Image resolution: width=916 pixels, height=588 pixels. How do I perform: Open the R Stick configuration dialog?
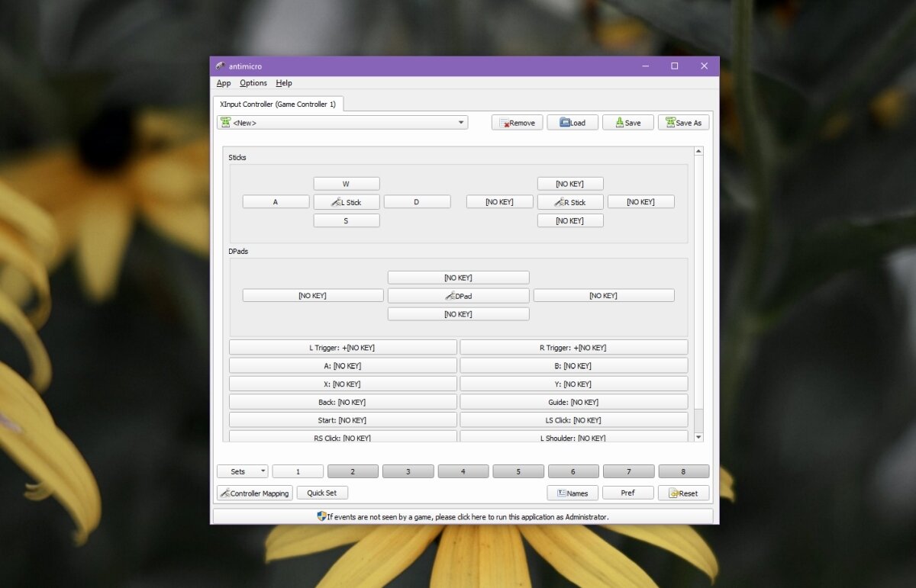(569, 201)
